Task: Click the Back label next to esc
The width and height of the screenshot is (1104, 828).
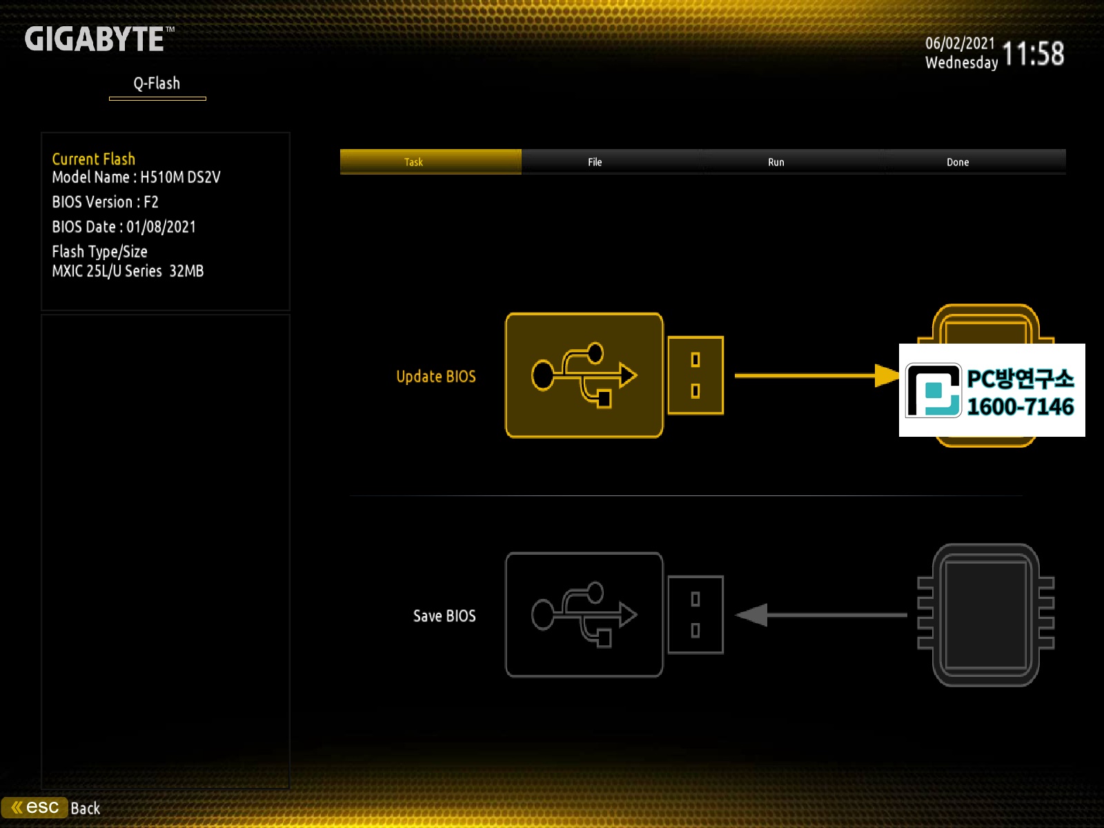Action: click(x=86, y=809)
